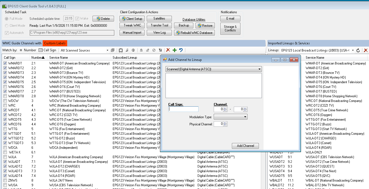Toggle the WJLADT2 channel checkbox
The width and height of the screenshot is (369, 189).
[5, 166]
